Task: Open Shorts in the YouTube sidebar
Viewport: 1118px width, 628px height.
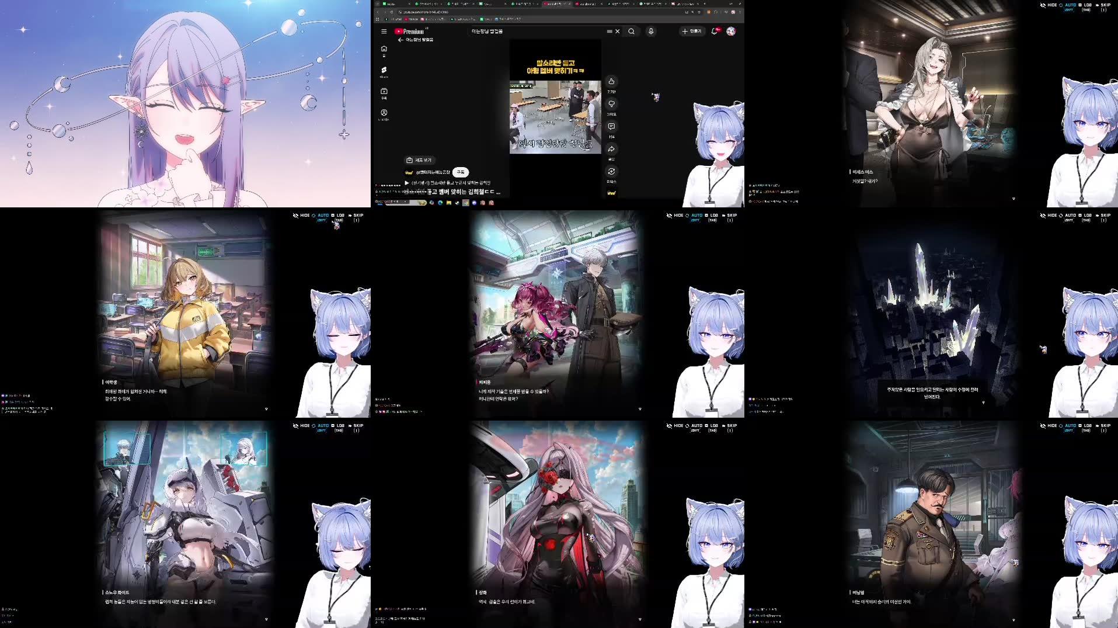Action: 384,72
